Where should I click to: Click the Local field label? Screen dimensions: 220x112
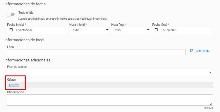point(11,47)
